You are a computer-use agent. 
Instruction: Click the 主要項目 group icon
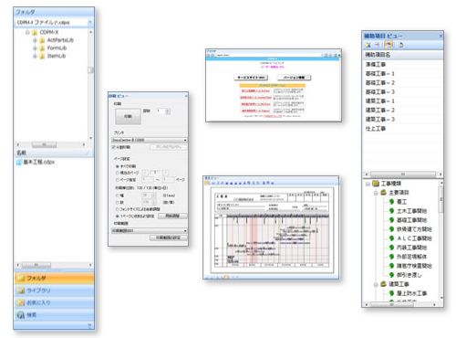pos(384,193)
